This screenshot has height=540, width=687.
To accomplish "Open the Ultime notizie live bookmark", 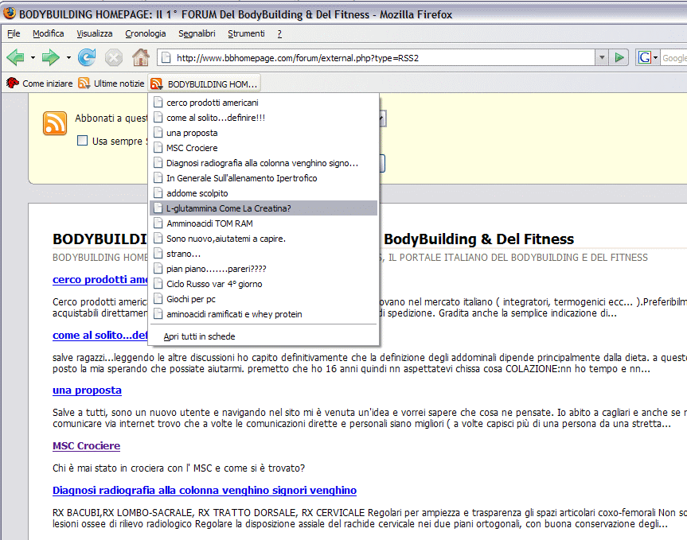I will pos(111,84).
